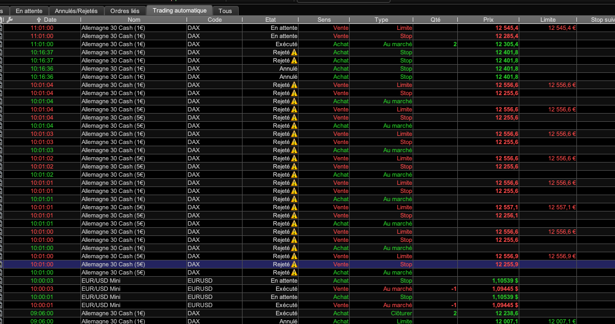
Task: Click warning icon on 10:01:01 (5€) Au marché row
Action: (294, 223)
